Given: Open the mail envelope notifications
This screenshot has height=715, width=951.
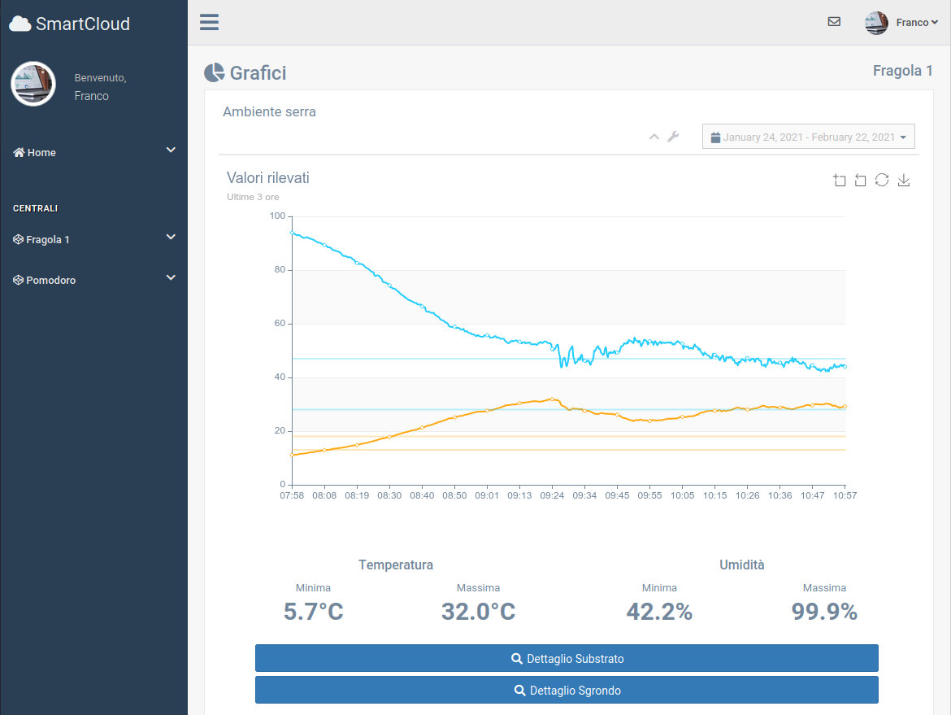Looking at the screenshot, I should 834,22.
